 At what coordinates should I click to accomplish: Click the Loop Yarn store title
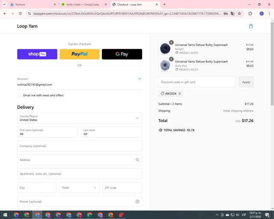click(27, 26)
